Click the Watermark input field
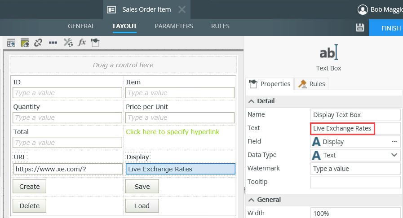The width and height of the screenshot is (403, 218). tap(355, 169)
